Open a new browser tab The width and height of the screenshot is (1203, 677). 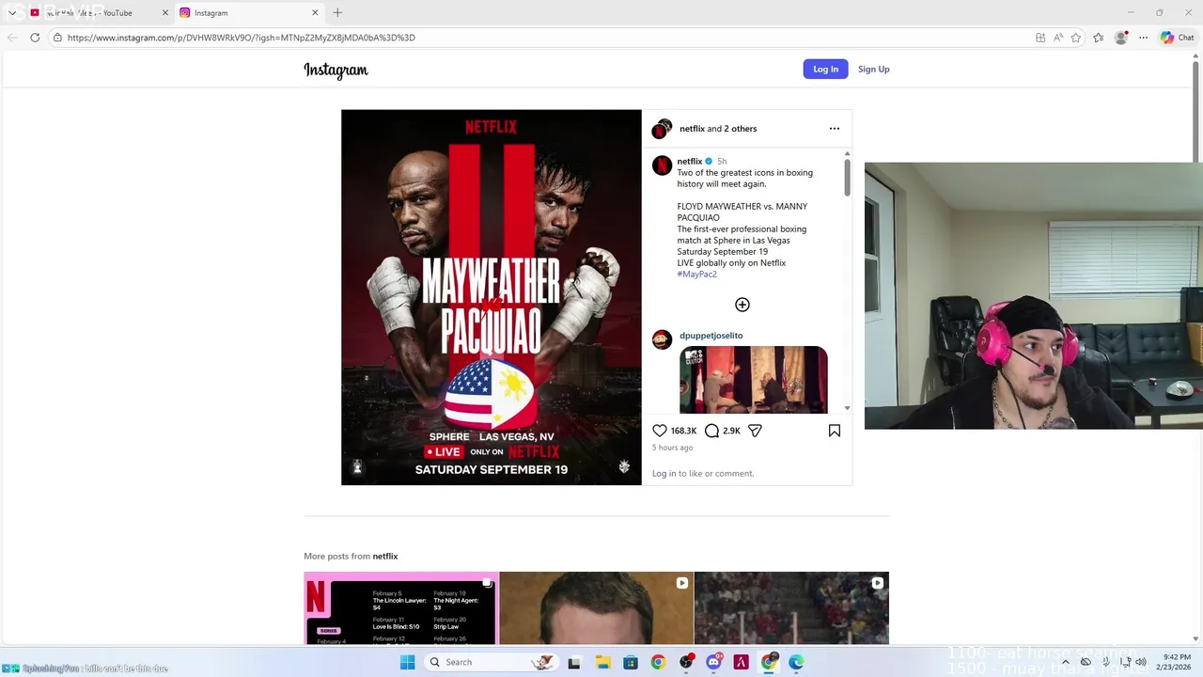[337, 13]
